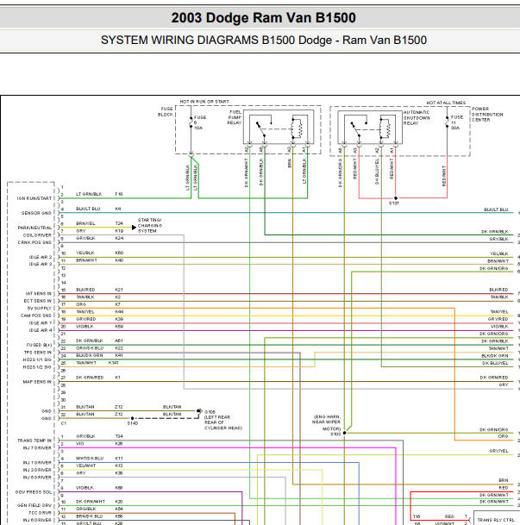The width and height of the screenshot is (520, 525).
Task: Click the "POWER DISTRIBUTION CENTER" label
Action: coord(487,114)
